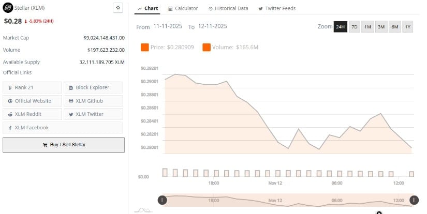Image resolution: width=427 pixels, height=214 pixels.
Task: Open the Calculator tab
Action: tap(183, 9)
